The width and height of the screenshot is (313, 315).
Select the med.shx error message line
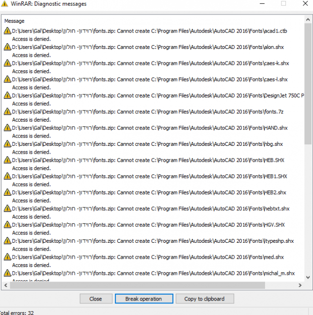(148, 257)
